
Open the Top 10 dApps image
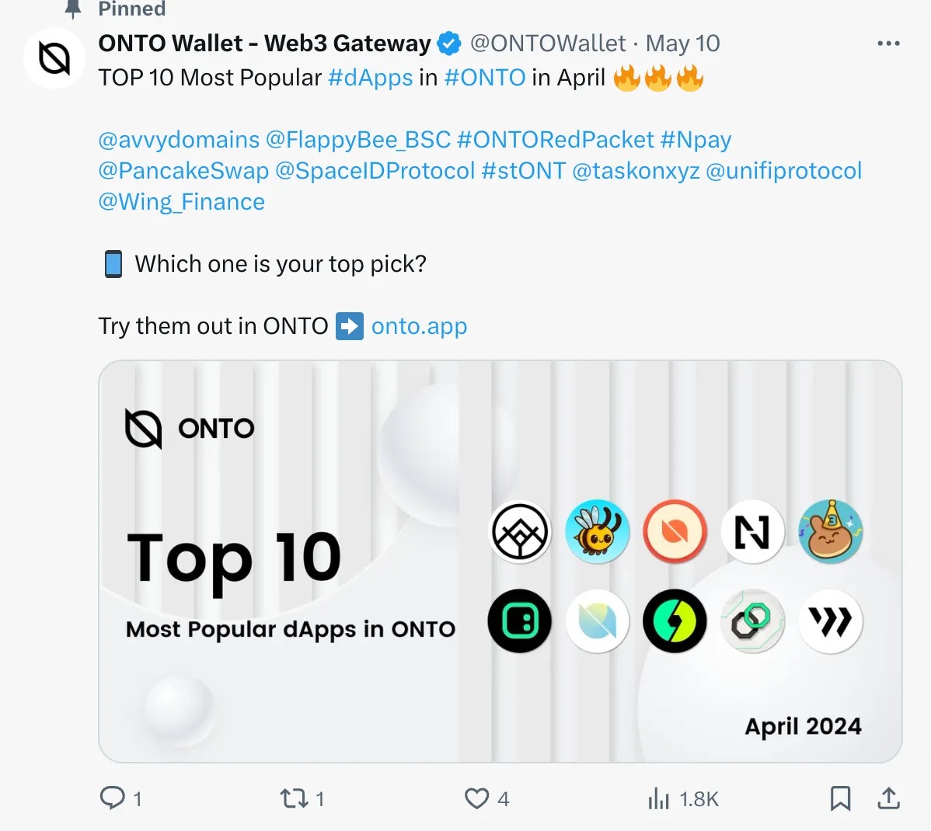(x=500, y=561)
